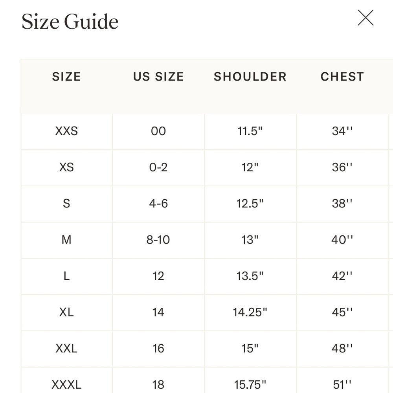Click the XL size row label
The height and width of the screenshot is (393, 393).
(x=66, y=312)
